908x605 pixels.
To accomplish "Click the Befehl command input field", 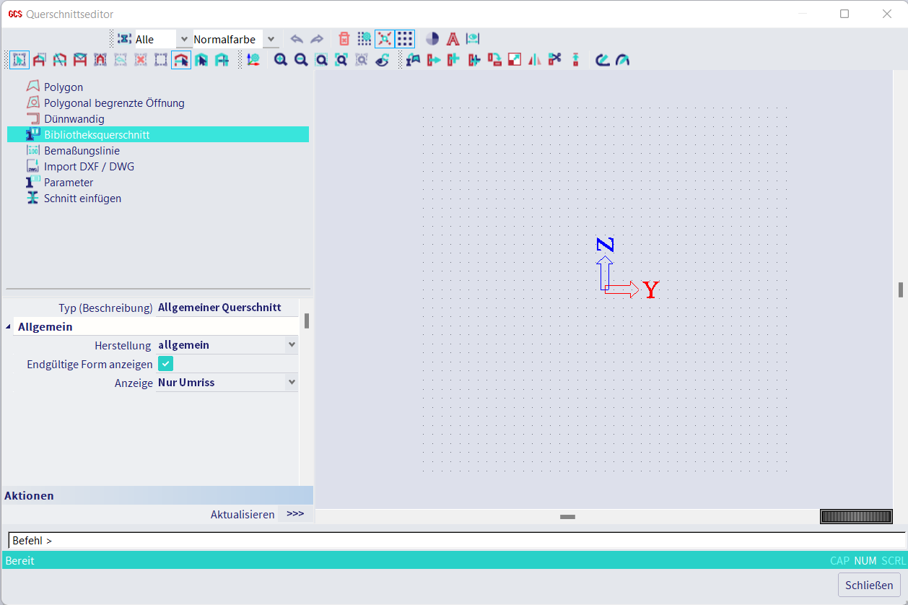I will pyautogui.click(x=456, y=541).
